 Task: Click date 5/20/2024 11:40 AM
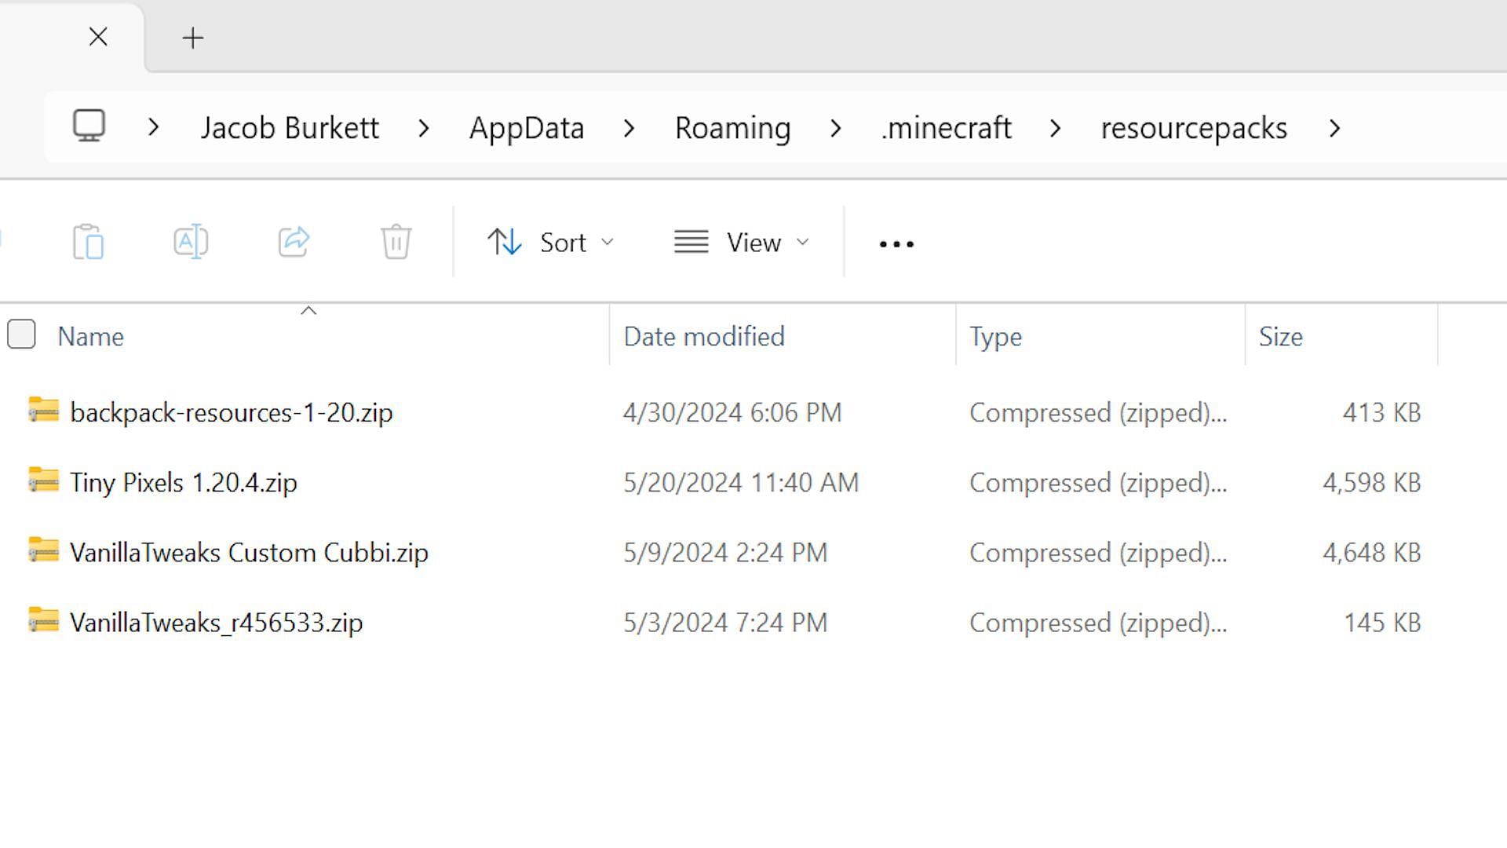(x=741, y=482)
